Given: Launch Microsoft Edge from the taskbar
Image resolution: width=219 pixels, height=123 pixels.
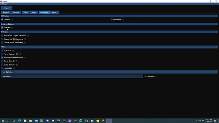Looking at the screenshot, I should coord(20,121).
